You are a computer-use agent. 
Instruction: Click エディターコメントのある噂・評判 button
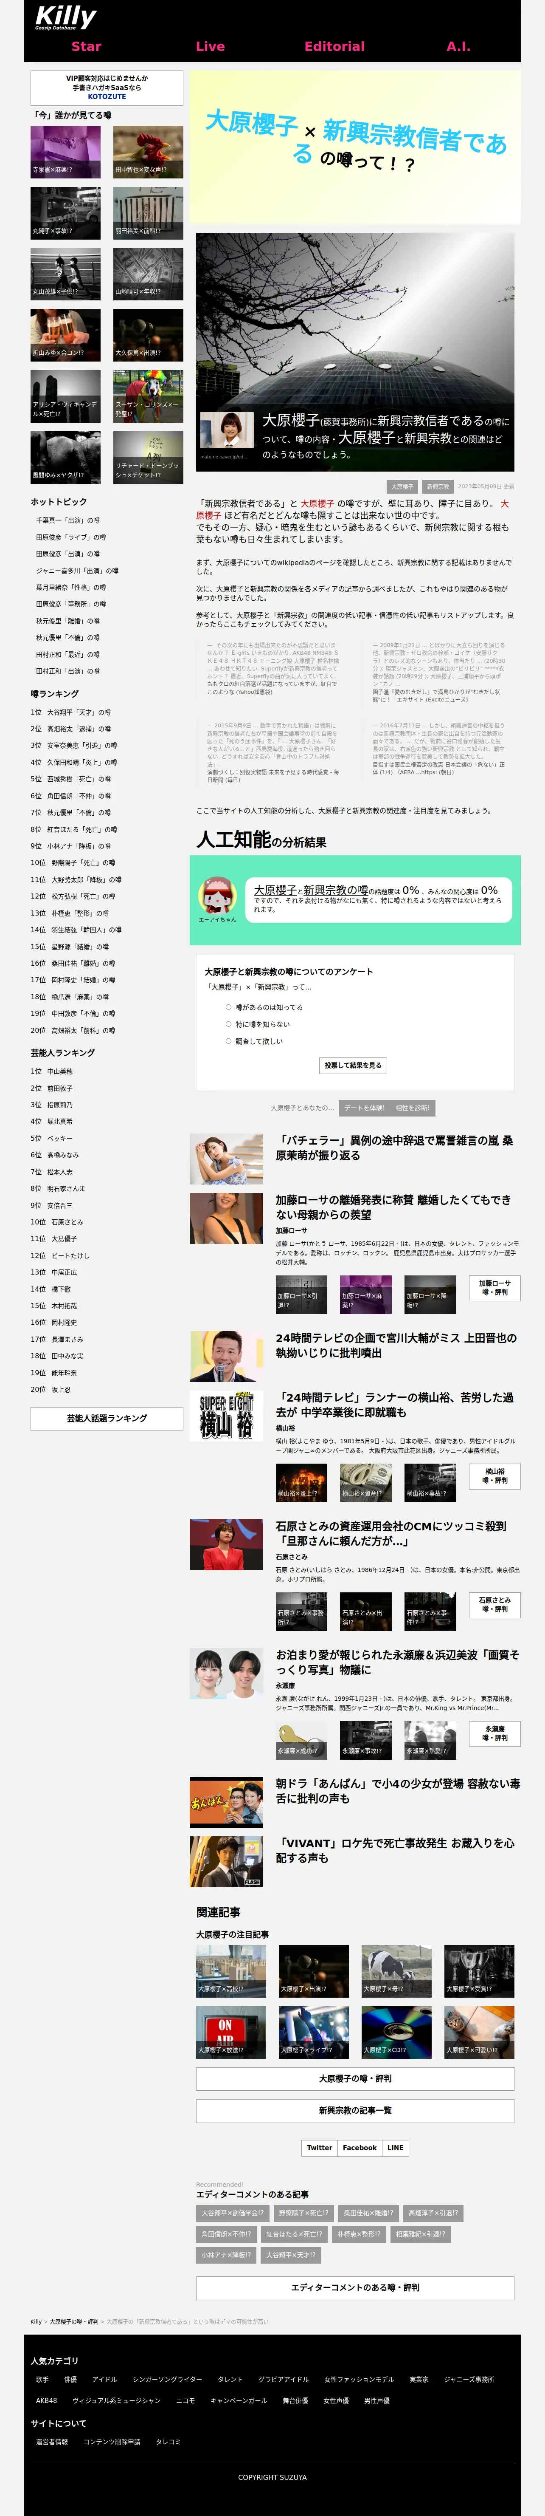click(355, 2287)
